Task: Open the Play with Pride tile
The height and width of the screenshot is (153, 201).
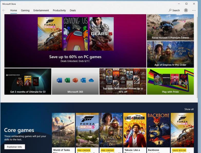Action: [x=170, y=81]
